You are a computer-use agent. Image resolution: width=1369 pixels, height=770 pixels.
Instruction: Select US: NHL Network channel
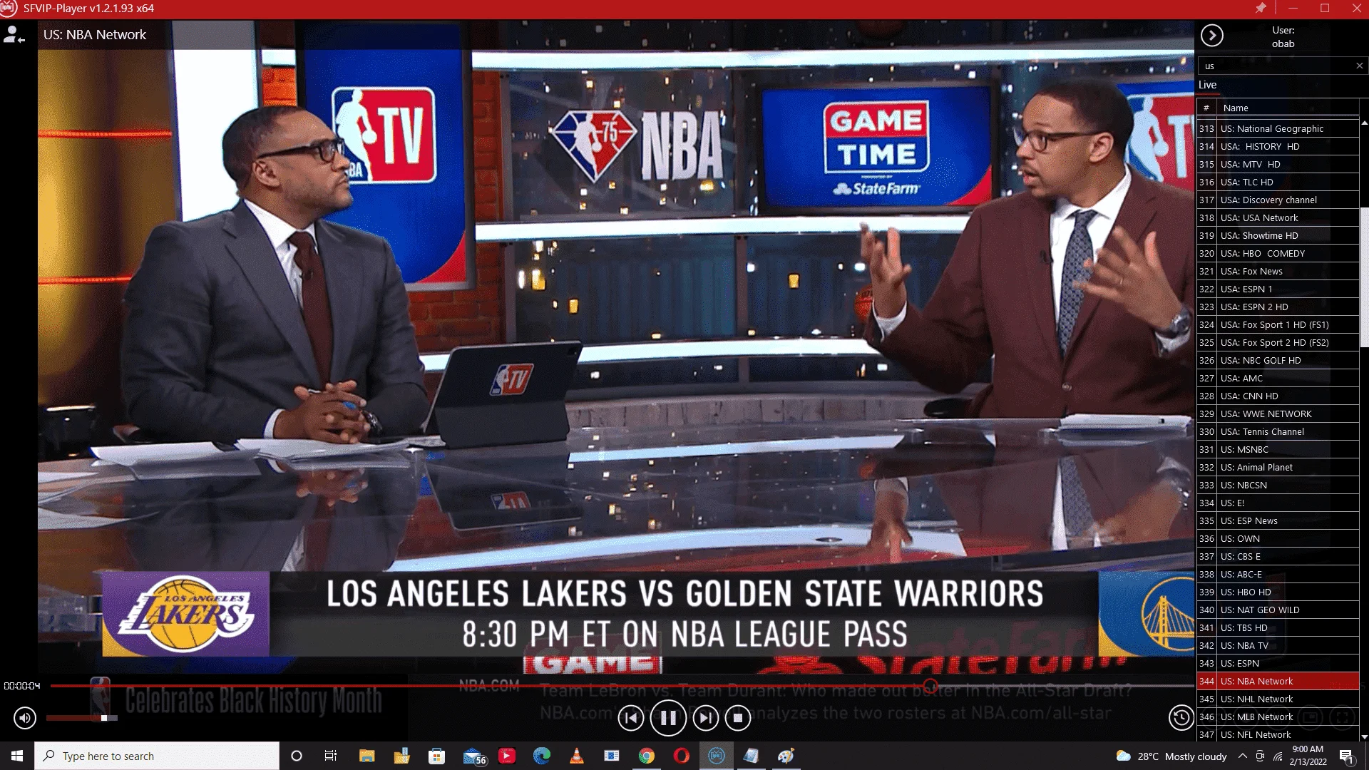pyautogui.click(x=1278, y=699)
